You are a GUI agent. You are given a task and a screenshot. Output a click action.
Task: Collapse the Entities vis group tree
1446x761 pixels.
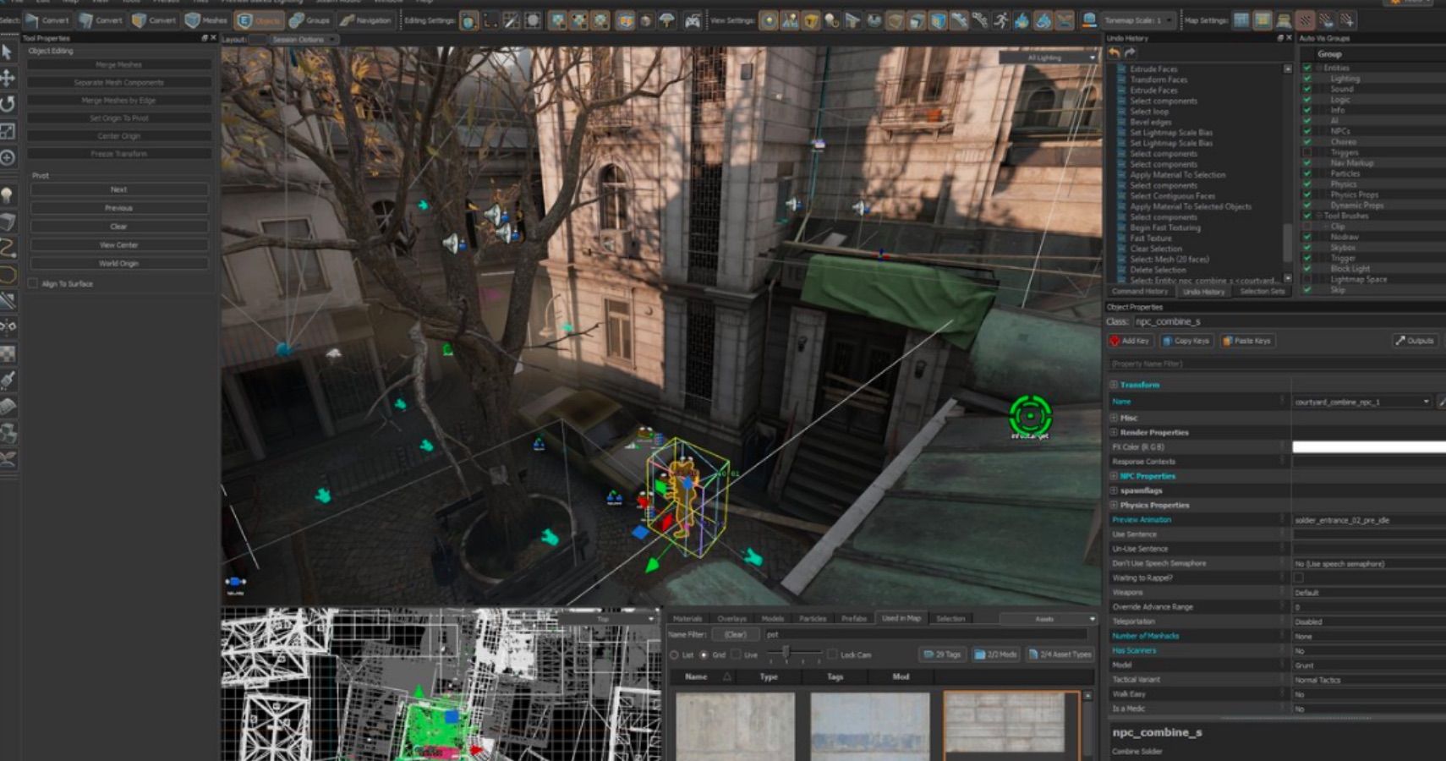coord(1317,68)
